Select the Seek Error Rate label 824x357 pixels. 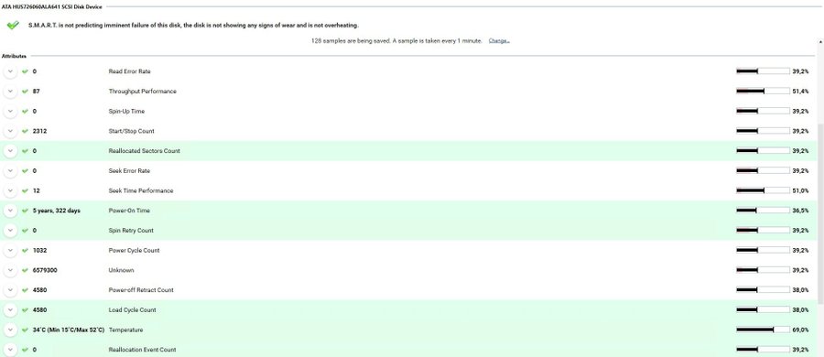point(129,171)
